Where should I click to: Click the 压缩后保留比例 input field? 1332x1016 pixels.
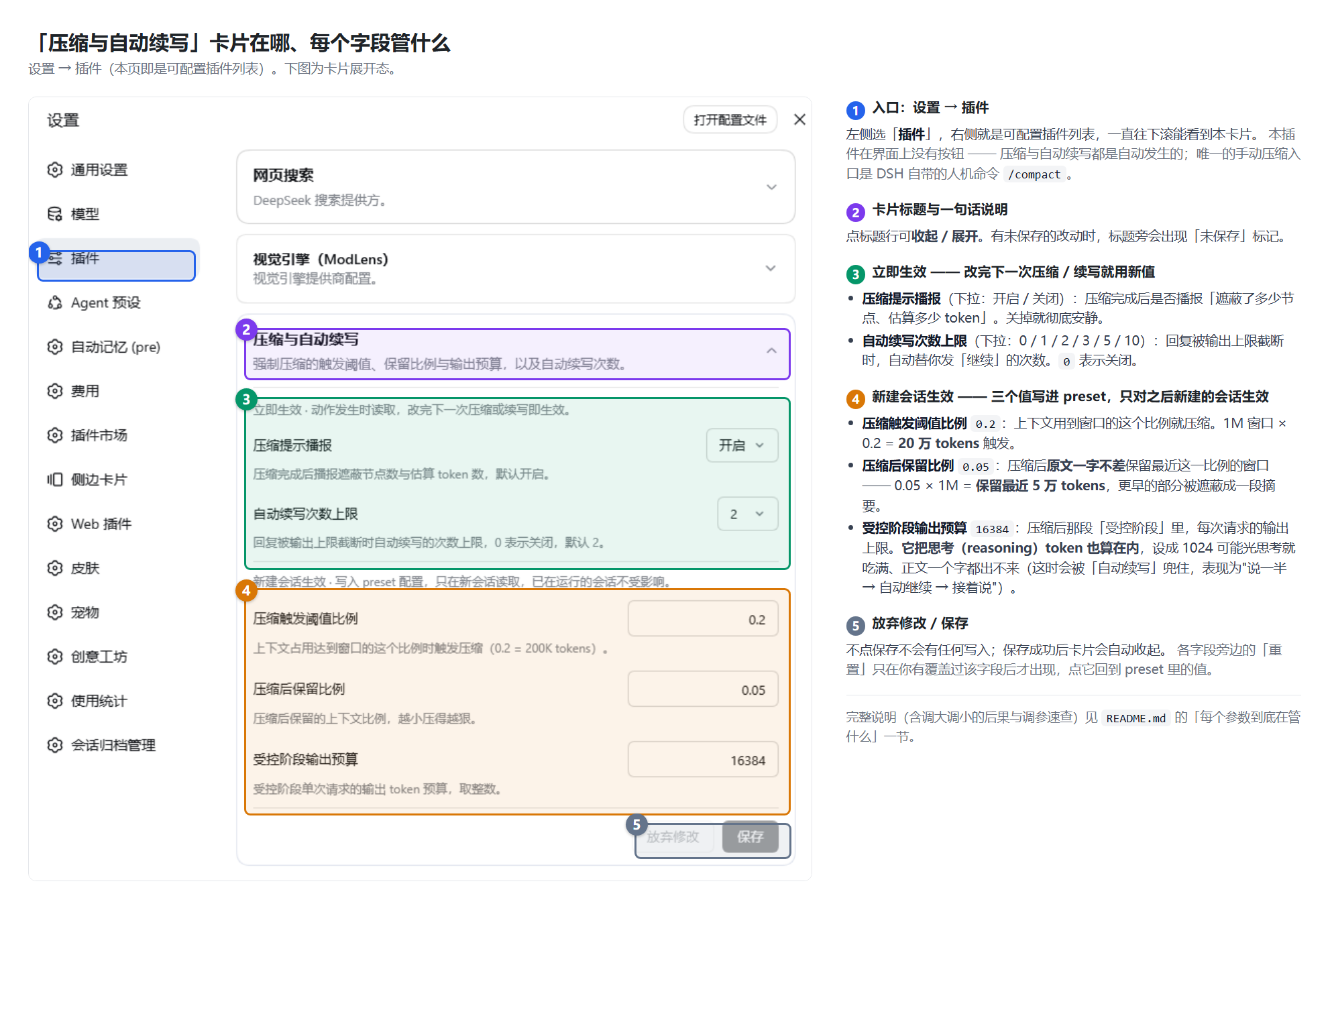702,689
